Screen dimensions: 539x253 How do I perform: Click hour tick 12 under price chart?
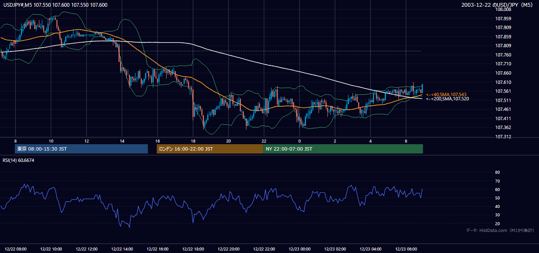86,141
